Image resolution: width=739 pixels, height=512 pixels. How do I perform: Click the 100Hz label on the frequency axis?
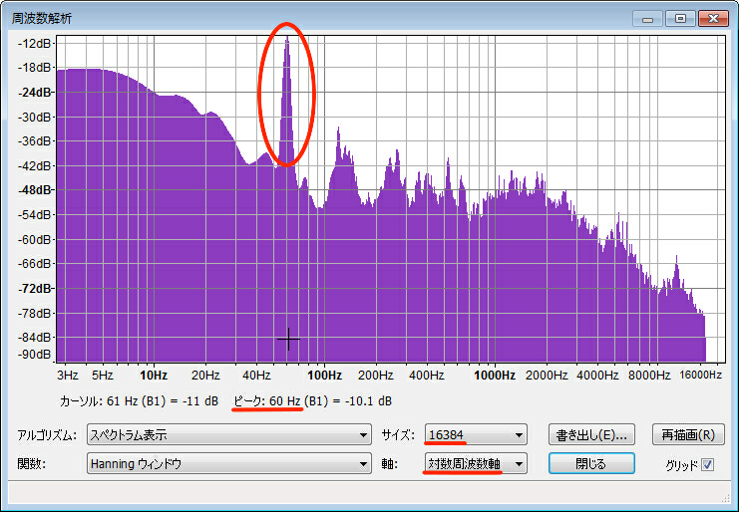point(324,376)
